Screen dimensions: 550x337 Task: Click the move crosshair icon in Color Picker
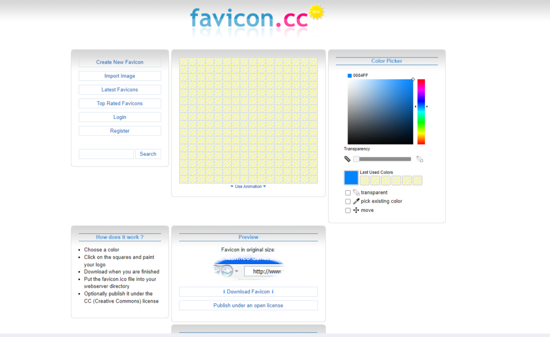[356, 210]
